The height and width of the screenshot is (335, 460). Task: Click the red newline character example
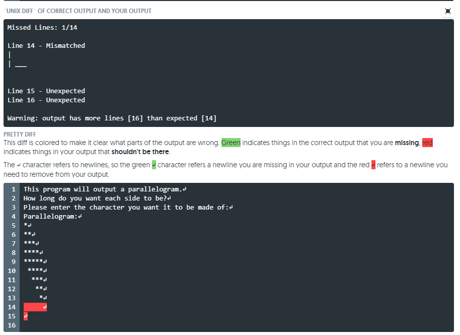[372, 165]
